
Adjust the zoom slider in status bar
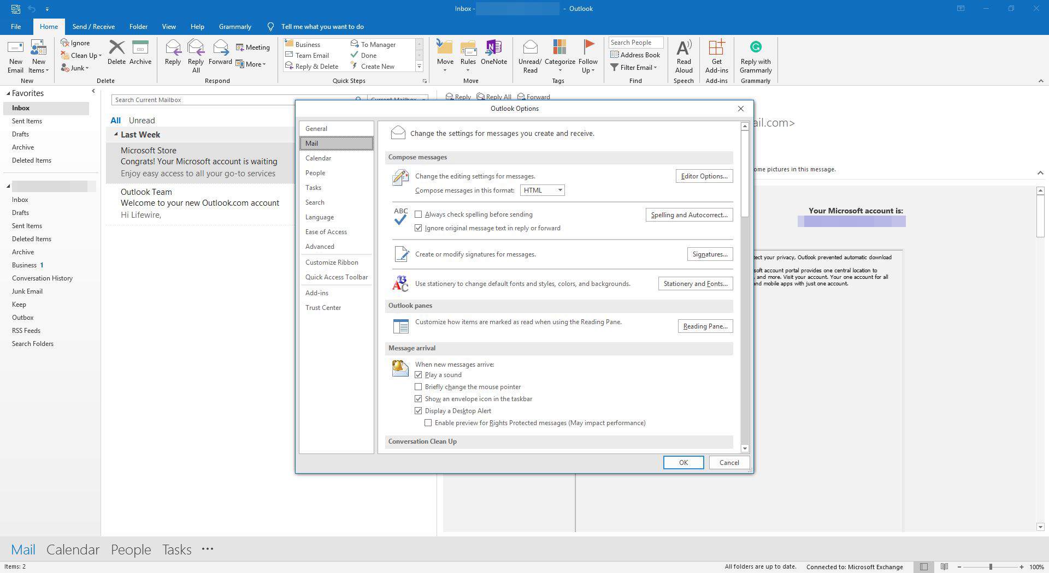point(990,566)
